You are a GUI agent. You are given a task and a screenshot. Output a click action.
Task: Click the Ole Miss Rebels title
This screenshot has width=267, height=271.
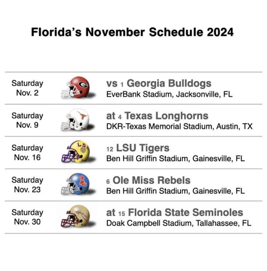click(148, 180)
